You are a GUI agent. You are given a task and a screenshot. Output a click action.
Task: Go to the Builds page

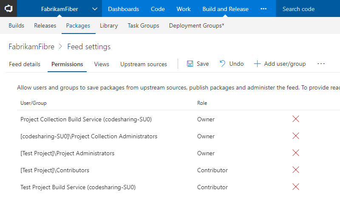coord(16,25)
